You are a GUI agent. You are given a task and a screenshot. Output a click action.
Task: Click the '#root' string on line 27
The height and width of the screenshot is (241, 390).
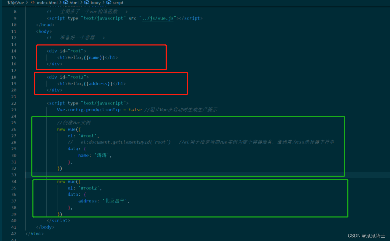tap(88, 136)
